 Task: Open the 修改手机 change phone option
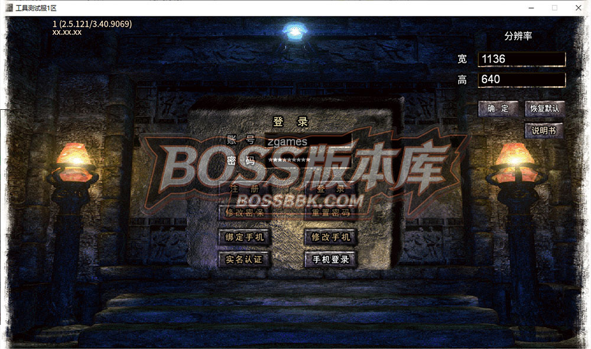[x=331, y=237]
